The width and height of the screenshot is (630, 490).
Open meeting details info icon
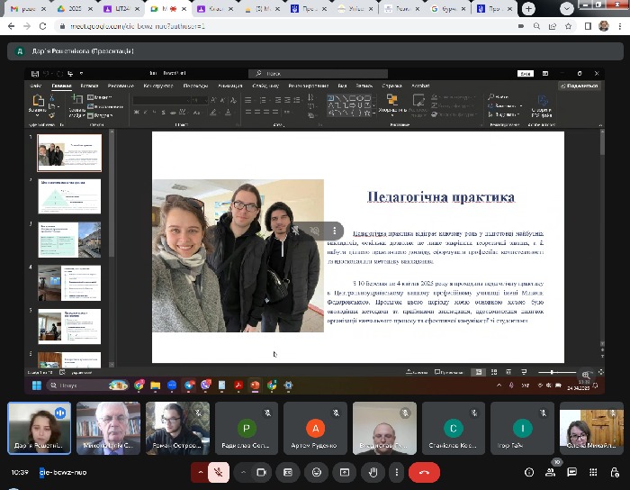pyautogui.click(x=529, y=472)
